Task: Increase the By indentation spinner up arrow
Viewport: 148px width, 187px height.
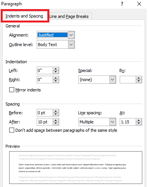Action: [138, 78]
